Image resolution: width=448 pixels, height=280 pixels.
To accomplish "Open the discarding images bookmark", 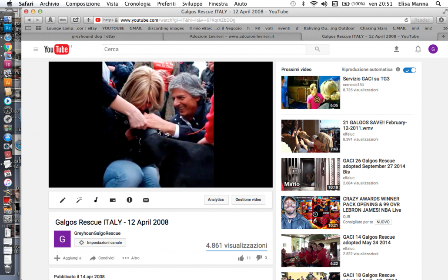I will pos(166,28).
